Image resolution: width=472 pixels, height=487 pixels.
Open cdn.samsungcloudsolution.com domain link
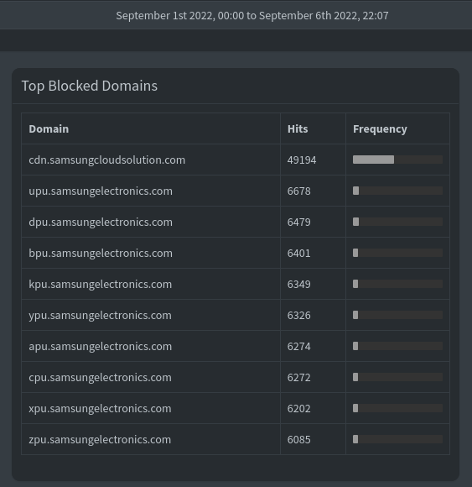coord(106,160)
